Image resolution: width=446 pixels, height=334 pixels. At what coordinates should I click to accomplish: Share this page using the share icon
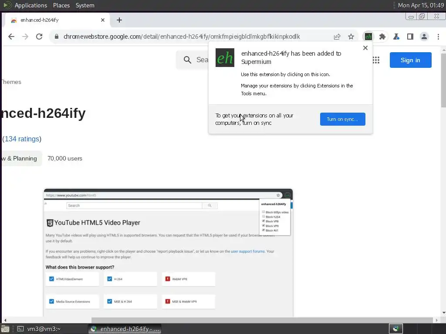click(337, 37)
